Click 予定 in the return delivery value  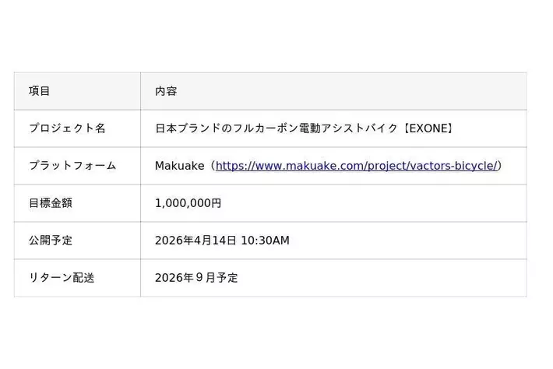coord(227,278)
